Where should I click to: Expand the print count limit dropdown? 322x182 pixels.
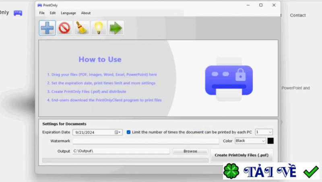(264, 132)
